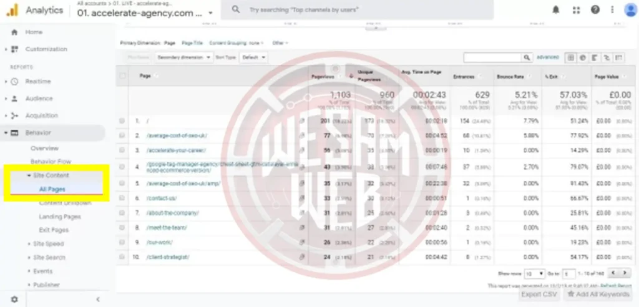The height and width of the screenshot is (307, 639).
Task: Open the Sort Type Default dropdown
Action: click(x=253, y=57)
